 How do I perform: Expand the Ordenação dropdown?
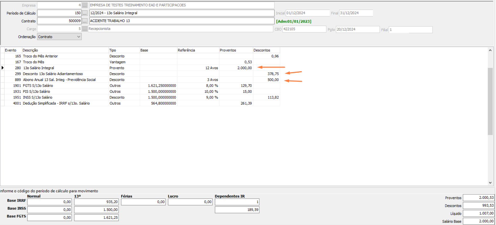point(78,37)
